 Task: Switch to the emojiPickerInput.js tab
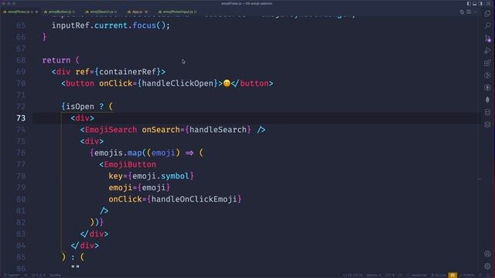[x=177, y=12]
